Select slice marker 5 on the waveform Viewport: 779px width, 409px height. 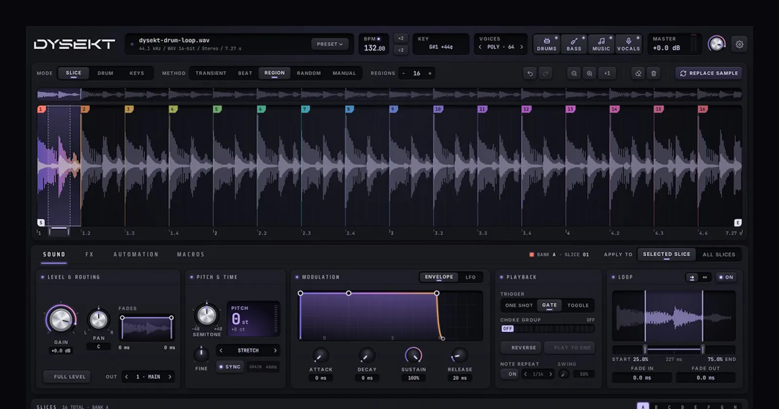217,109
